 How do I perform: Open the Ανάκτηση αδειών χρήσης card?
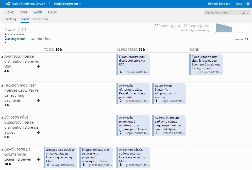pos(133,157)
